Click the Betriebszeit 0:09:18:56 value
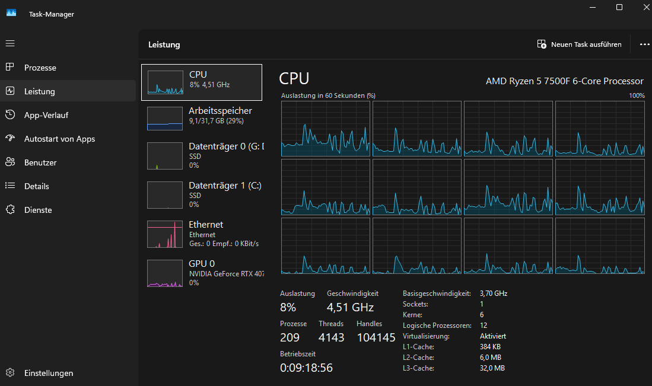This screenshot has height=386, width=652. [307, 368]
